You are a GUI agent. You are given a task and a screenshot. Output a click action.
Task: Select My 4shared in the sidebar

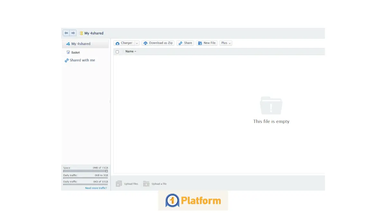click(x=81, y=44)
